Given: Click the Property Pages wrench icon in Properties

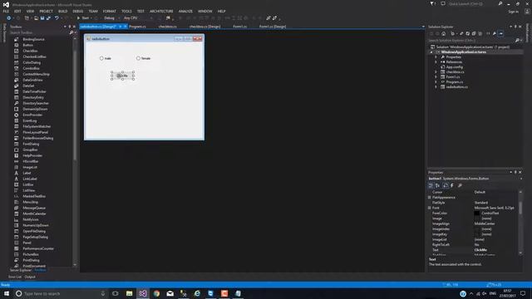Looking at the screenshot, I should click(x=460, y=185).
